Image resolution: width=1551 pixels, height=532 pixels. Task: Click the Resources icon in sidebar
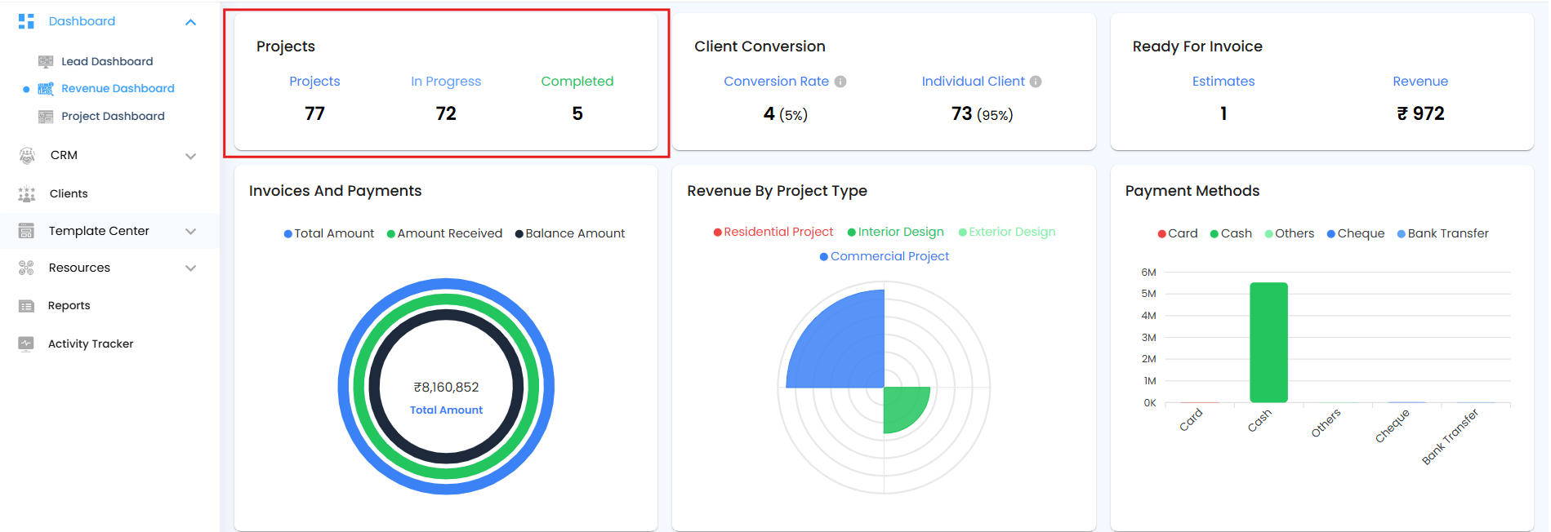point(26,268)
